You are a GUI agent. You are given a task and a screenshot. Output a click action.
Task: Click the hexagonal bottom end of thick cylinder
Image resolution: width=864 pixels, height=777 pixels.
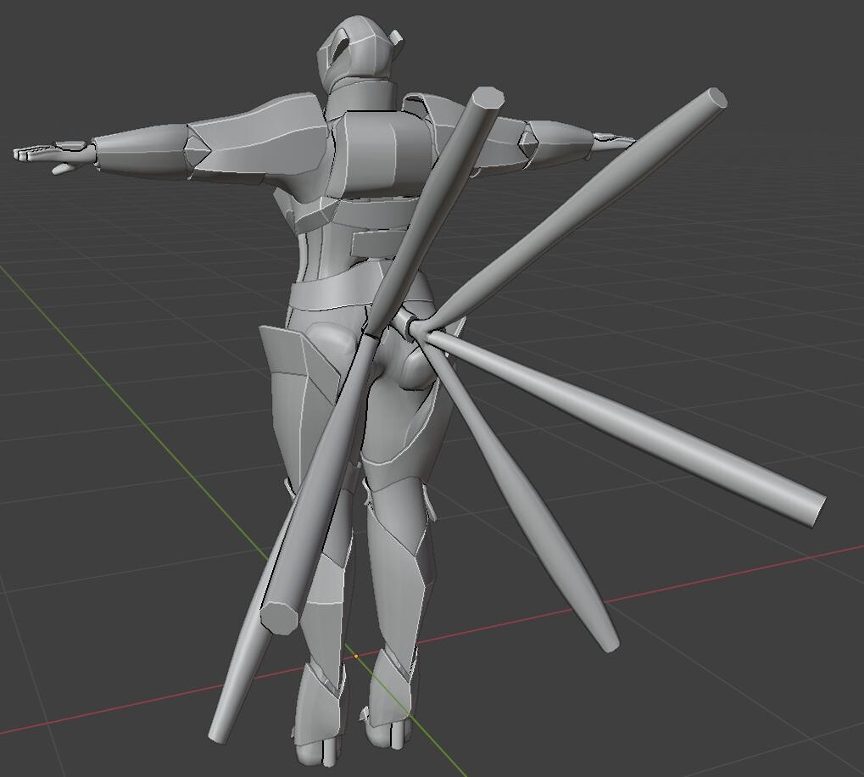point(279,617)
